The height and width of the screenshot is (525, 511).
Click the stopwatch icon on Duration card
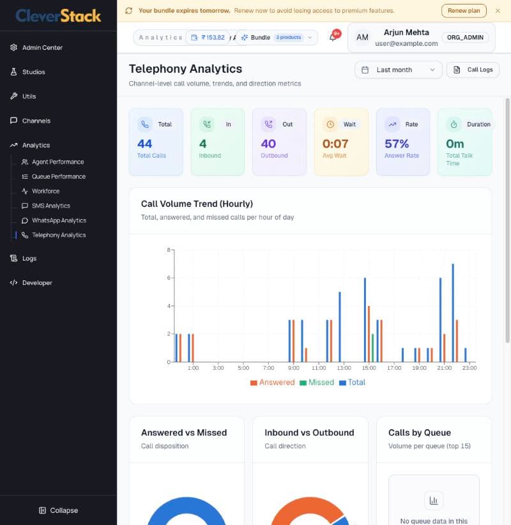[454, 124]
